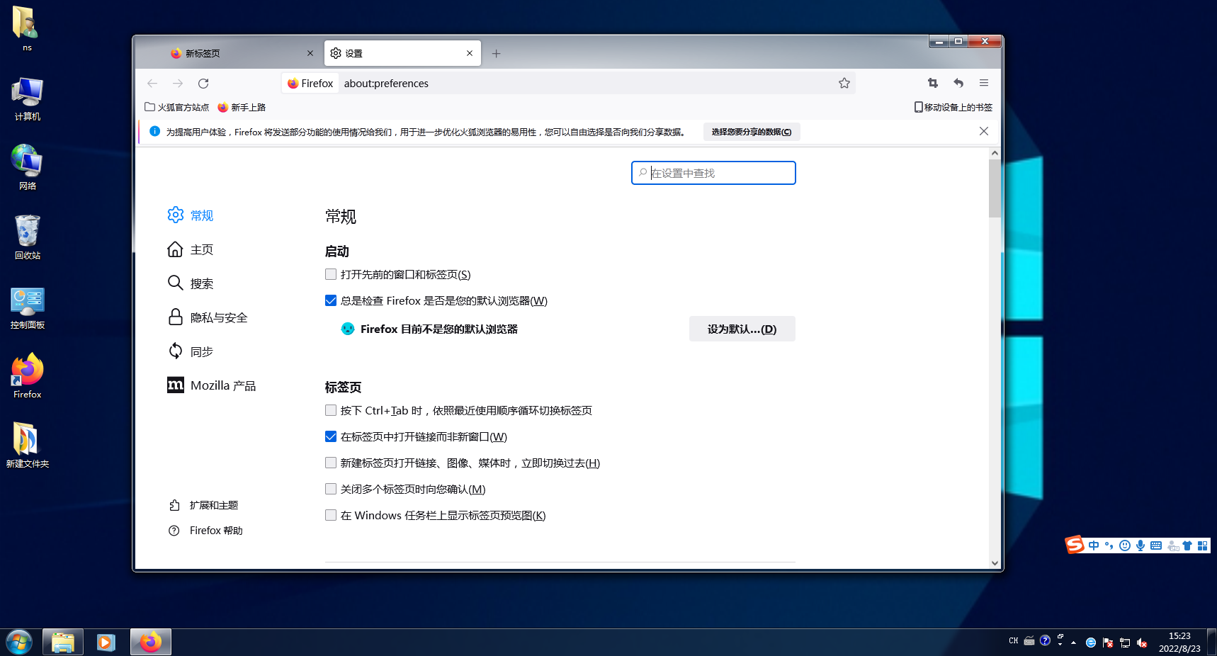Close the 设置 tab

click(470, 53)
